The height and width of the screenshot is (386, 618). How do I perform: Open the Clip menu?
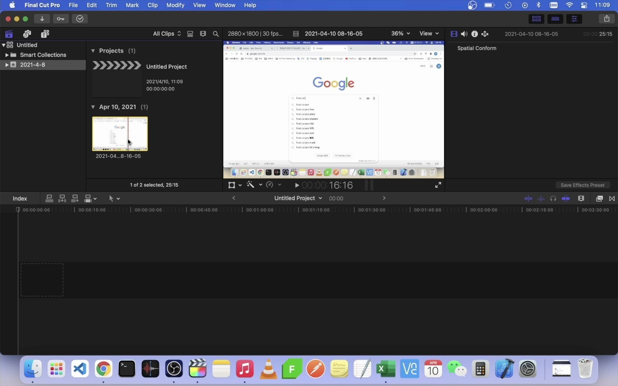(153, 5)
